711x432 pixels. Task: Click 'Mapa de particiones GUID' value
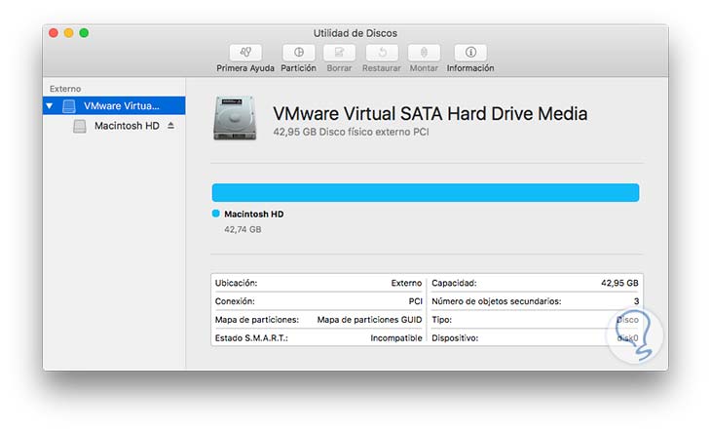[x=369, y=320]
